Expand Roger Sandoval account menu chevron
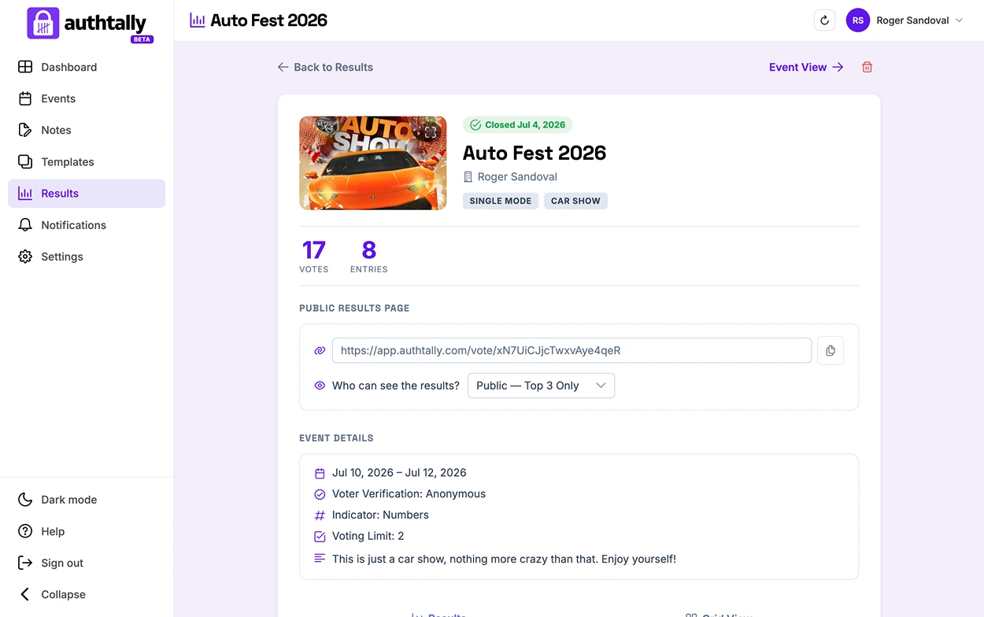This screenshot has width=984, height=617. [959, 20]
